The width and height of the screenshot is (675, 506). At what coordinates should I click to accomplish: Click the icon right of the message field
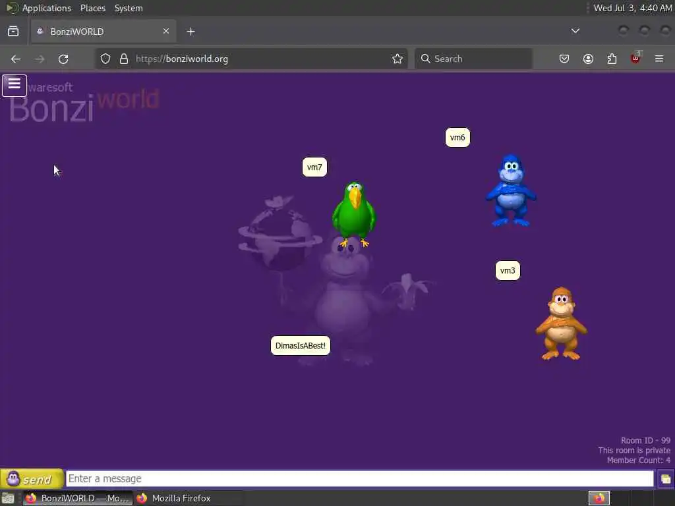pyautogui.click(x=666, y=479)
